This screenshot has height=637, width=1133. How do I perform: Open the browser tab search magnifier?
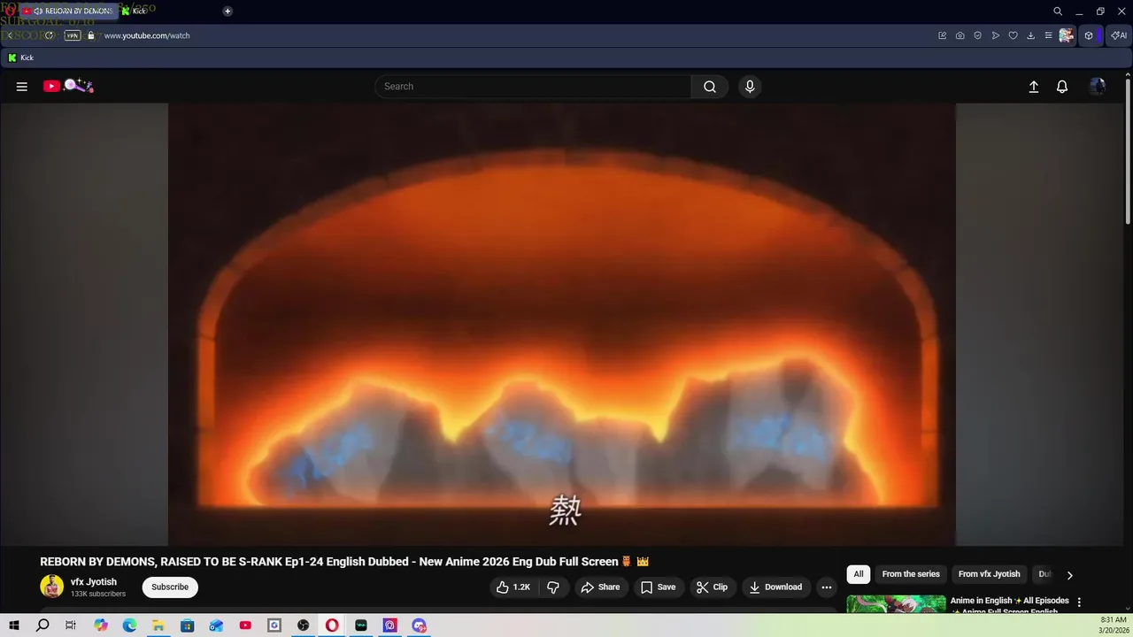[1058, 12]
